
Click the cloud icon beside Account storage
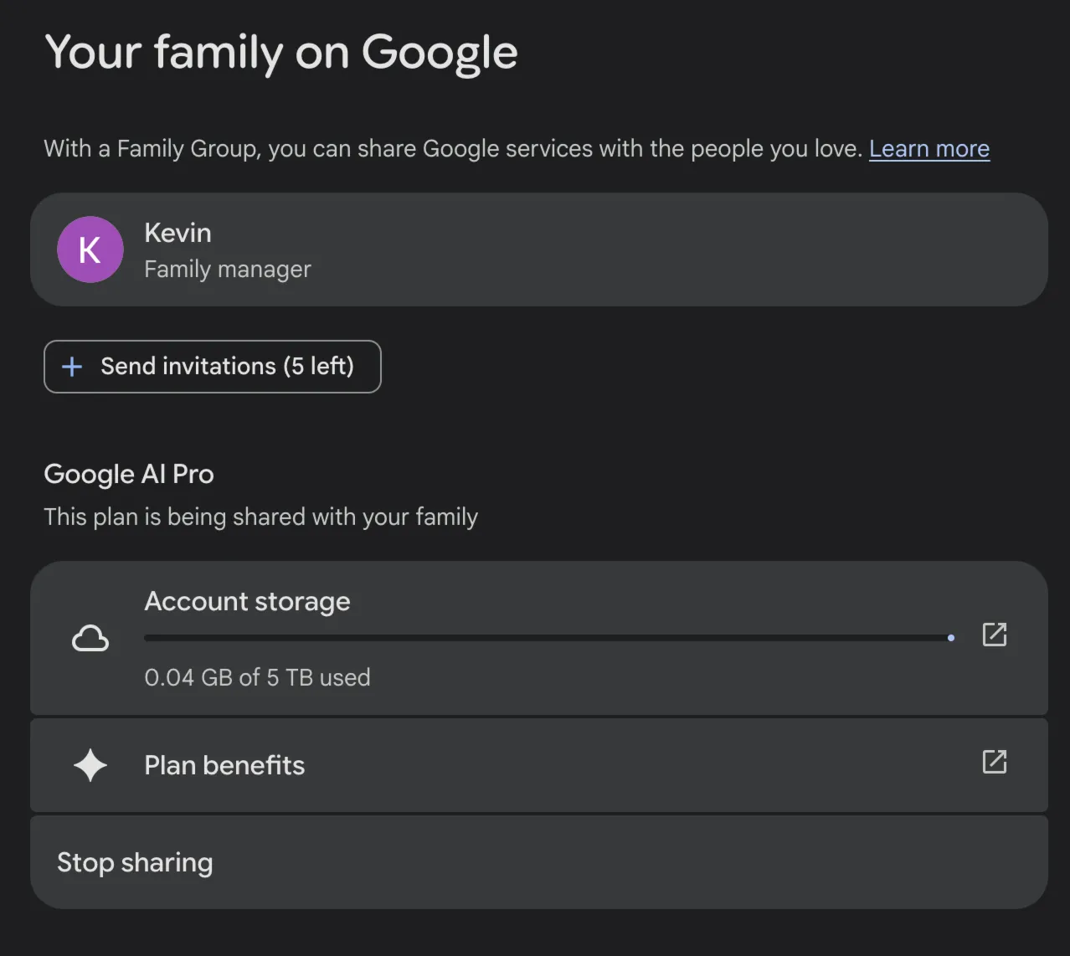click(90, 638)
